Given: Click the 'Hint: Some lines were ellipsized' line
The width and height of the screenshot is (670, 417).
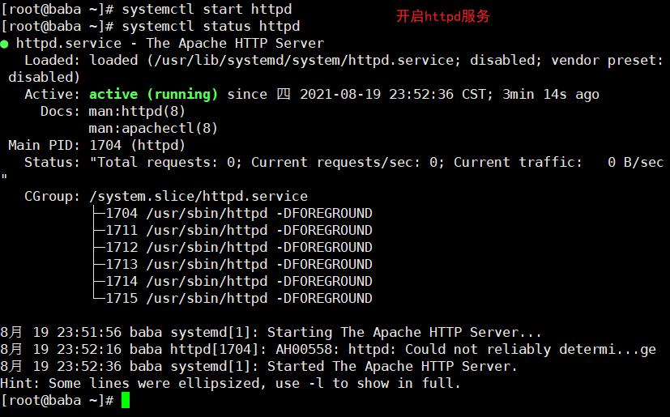Looking at the screenshot, I should click(230, 384).
